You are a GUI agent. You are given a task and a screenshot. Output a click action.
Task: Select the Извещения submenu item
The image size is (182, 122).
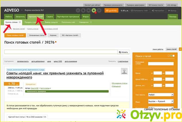click(x=84, y=22)
